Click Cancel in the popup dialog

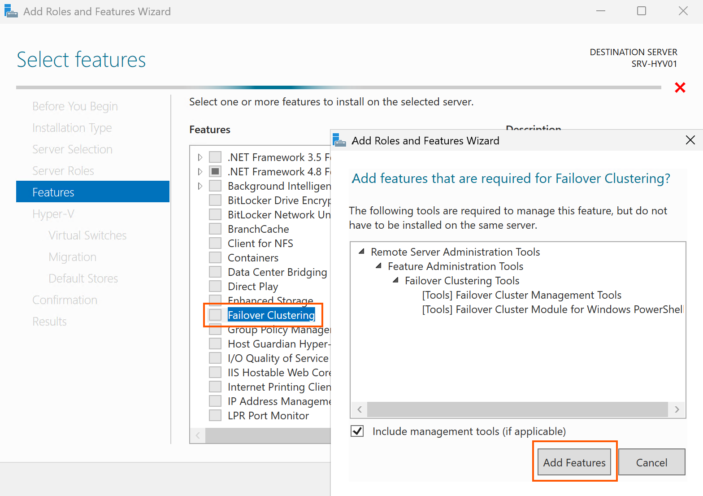(651, 462)
